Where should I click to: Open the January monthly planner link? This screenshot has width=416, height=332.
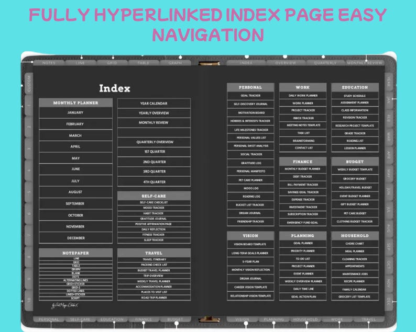tap(75, 113)
